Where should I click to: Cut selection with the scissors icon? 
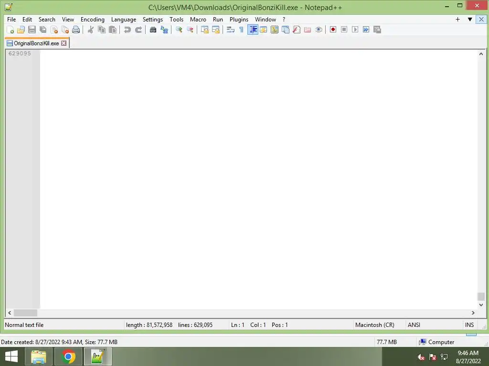pyautogui.click(x=90, y=30)
